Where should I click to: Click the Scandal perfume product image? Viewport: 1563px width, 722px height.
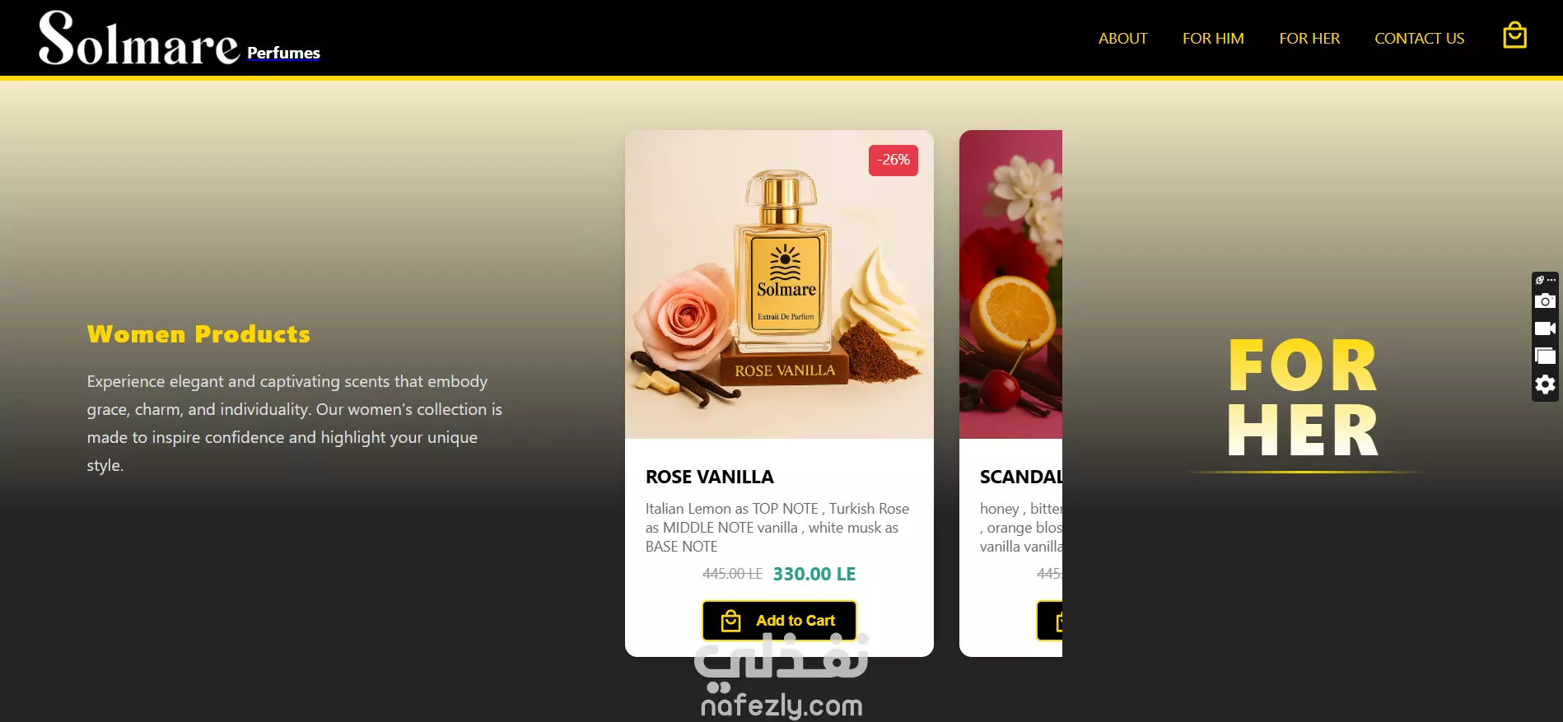(x=1010, y=284)
